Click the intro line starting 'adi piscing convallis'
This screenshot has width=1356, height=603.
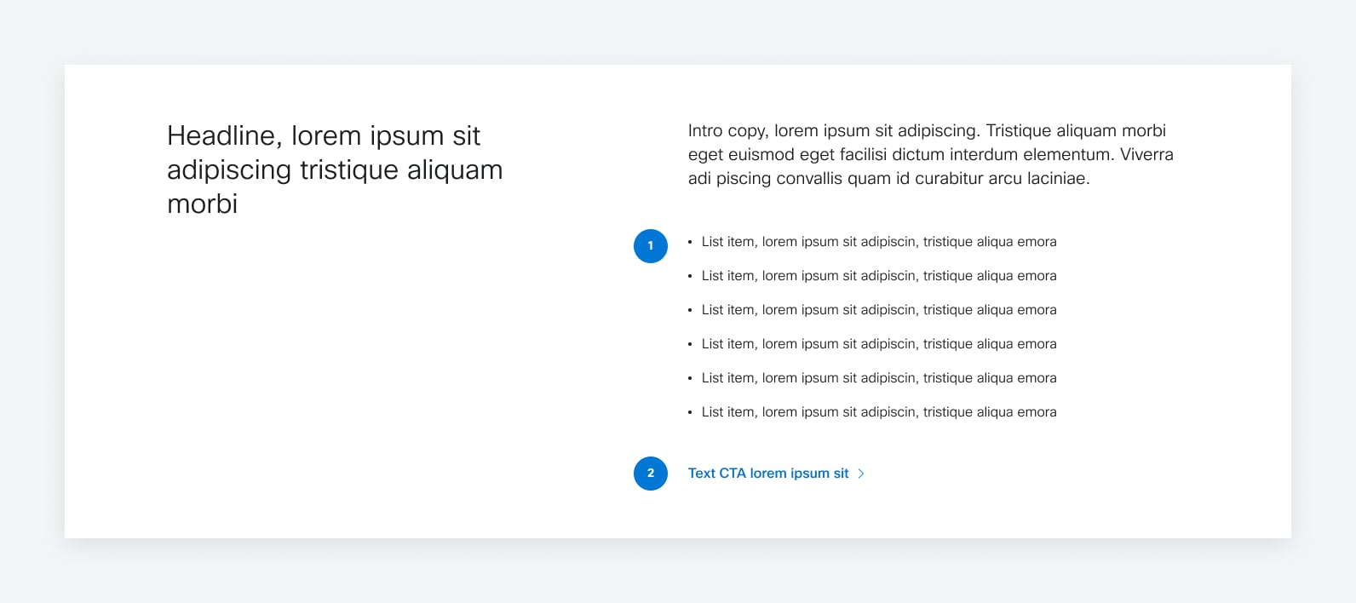[889, 178]
